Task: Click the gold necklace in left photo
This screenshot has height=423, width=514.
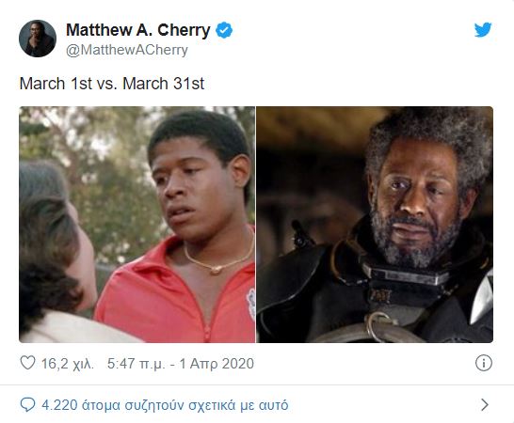Action: tap(219, 258)
